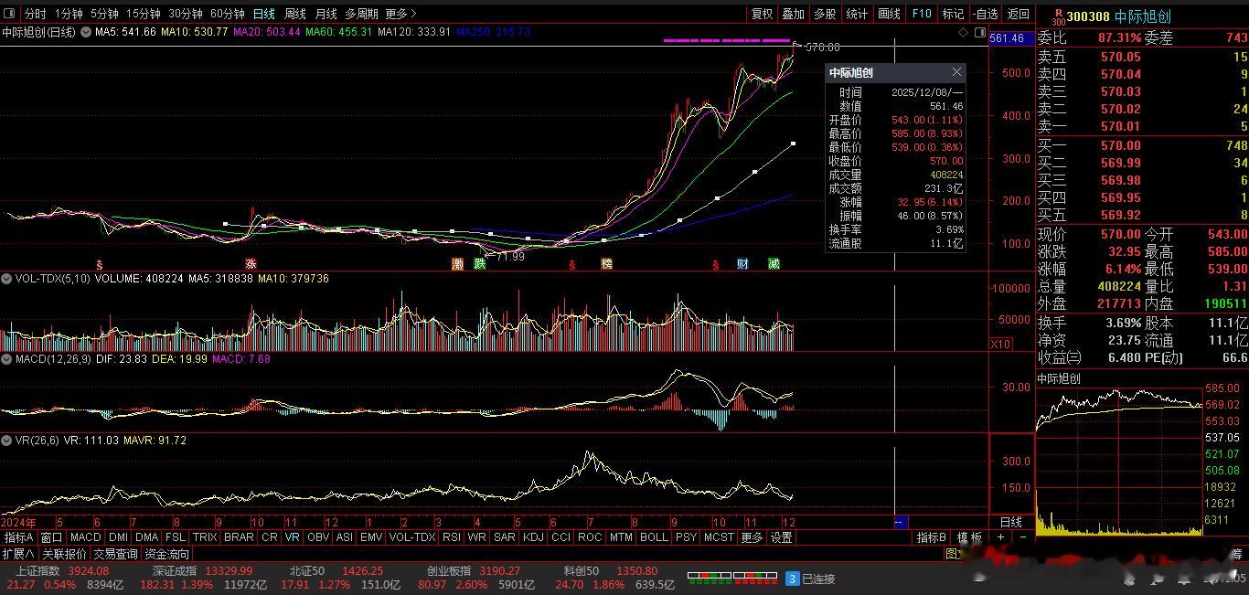Click the plus button beside 模板
The image size is (1249, 595).
click(1000, 537)
